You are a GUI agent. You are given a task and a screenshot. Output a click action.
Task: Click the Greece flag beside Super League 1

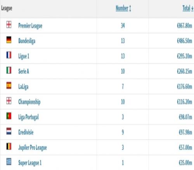9,161
